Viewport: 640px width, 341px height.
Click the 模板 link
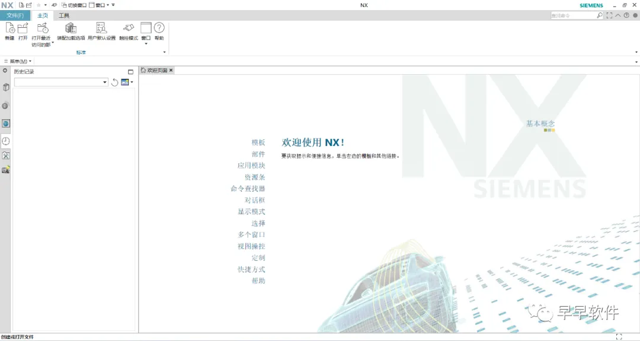(258, 142)
